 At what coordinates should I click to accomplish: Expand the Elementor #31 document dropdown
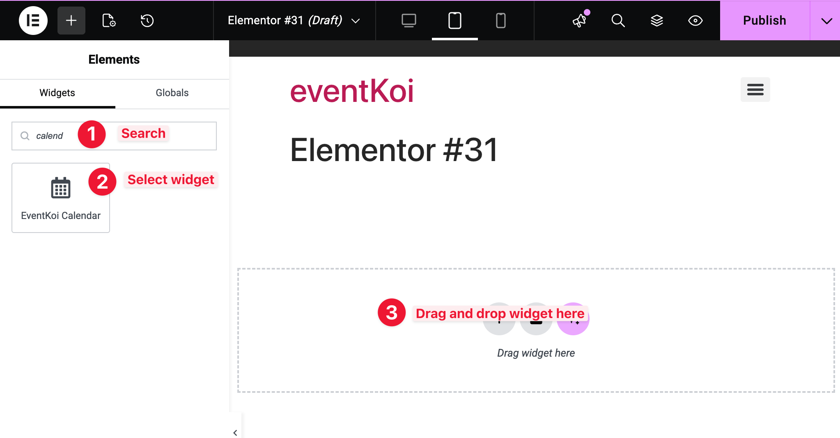tap(356, 21)
